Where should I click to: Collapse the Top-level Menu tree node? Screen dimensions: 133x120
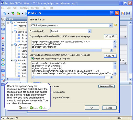click(x=8, y=23)
